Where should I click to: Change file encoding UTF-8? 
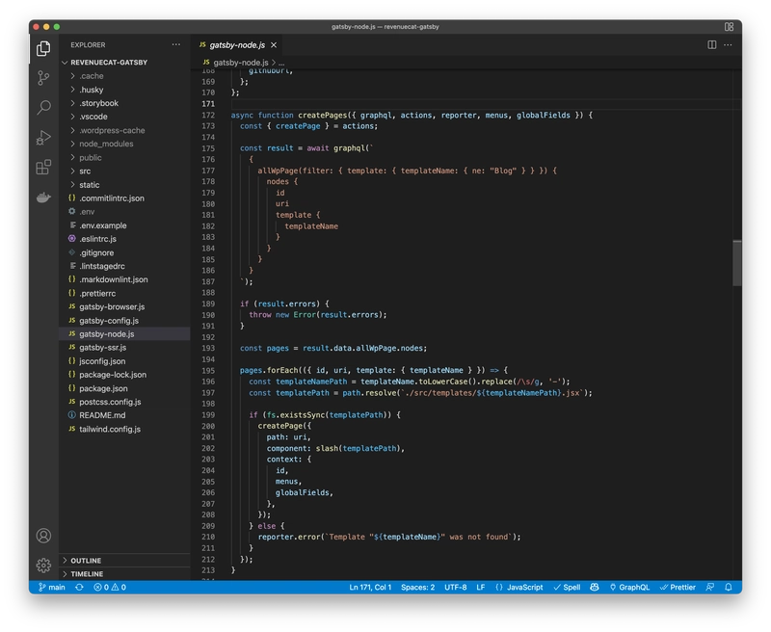click(x=455, y=588)
